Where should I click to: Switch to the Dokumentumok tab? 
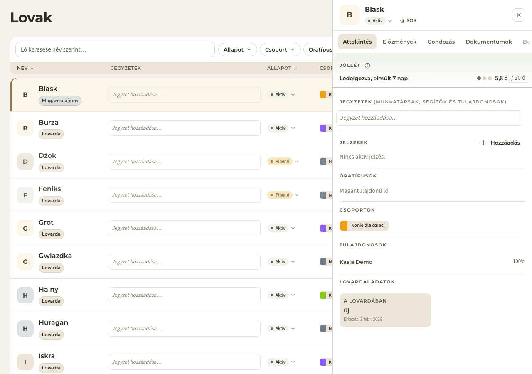tap(489, 42)
